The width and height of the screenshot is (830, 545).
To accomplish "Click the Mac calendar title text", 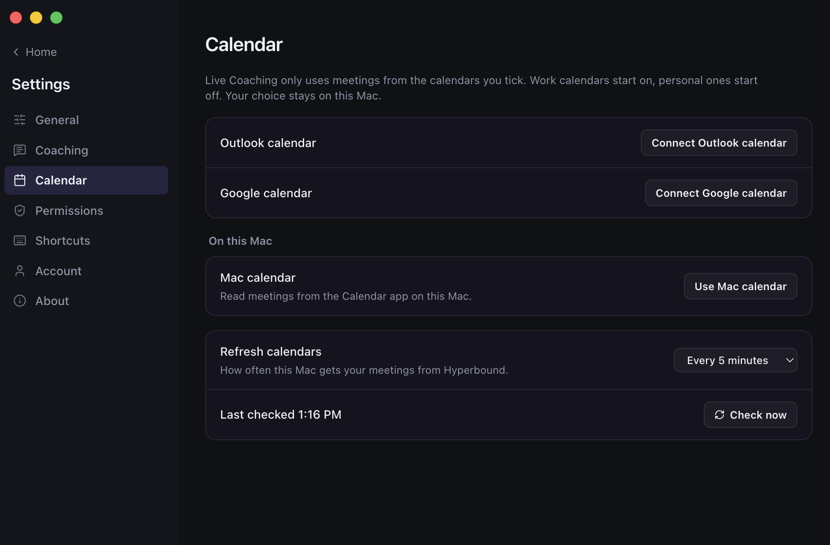I will point(257,277).
